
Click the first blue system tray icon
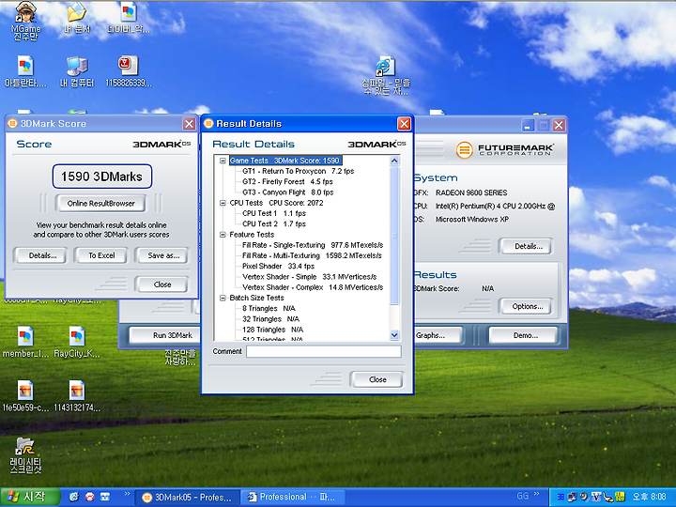pyautogui.click(x=561, y=497)
